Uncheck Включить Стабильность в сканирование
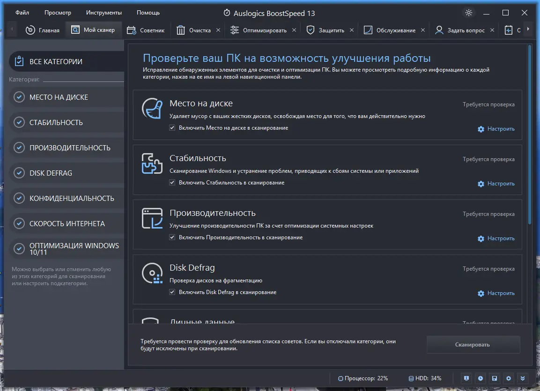540x391 pixels. point(172,183)
